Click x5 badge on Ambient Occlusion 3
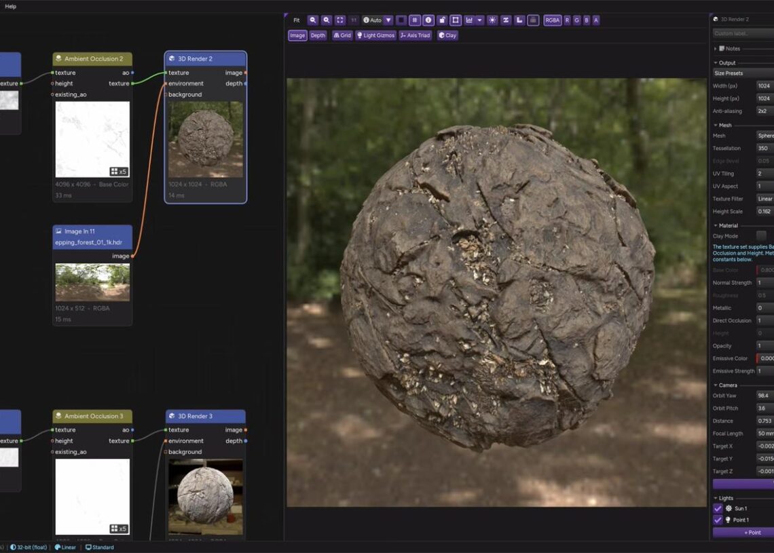Screen dimensions: 774x553 point(118,529)
